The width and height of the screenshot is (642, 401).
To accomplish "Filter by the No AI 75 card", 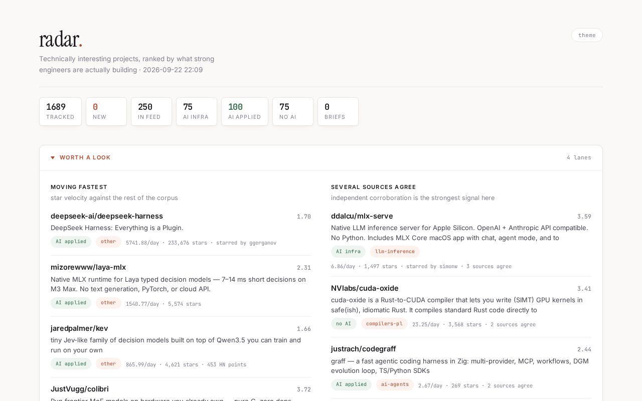I will (x=293, y=111).
